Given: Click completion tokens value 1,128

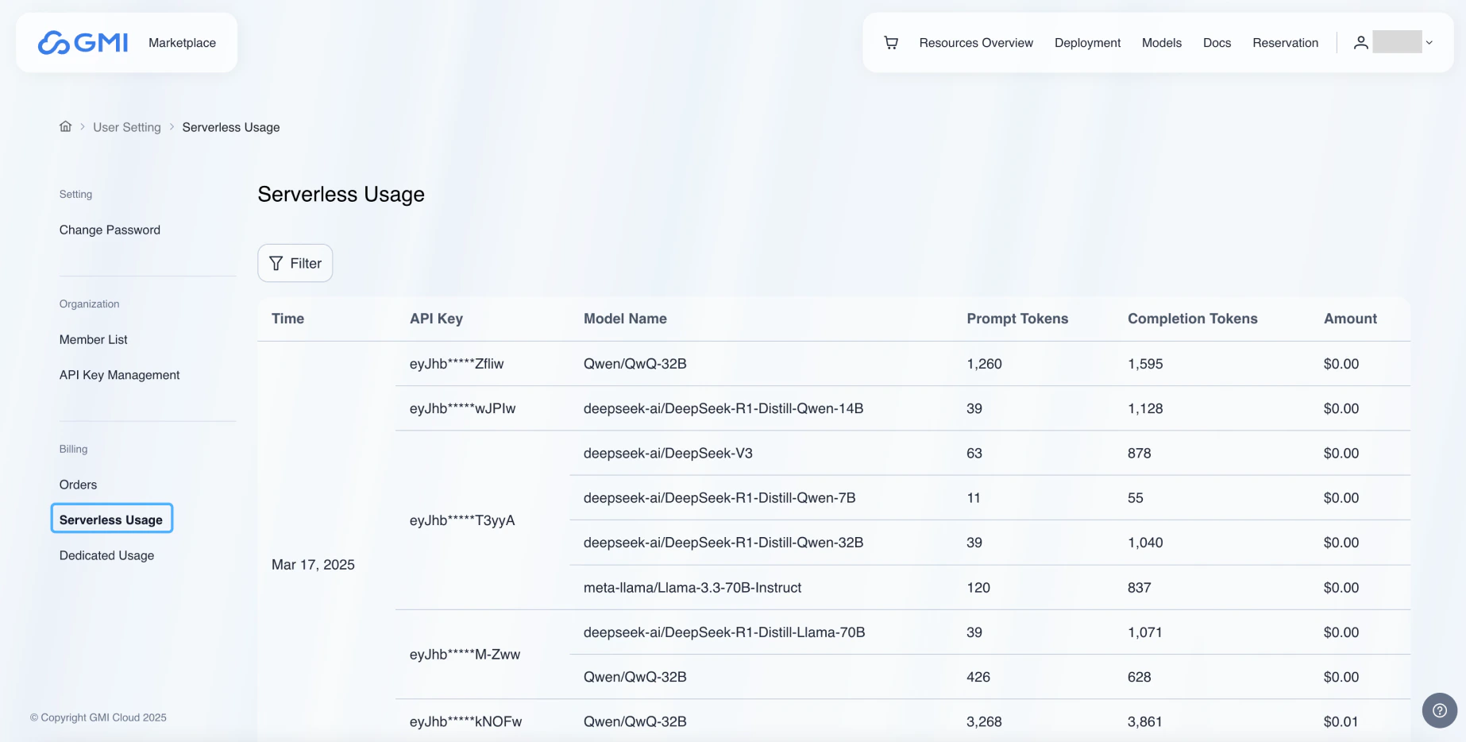Looking at the screenshot, I should pyautogui.click(x=1145, y=408).
